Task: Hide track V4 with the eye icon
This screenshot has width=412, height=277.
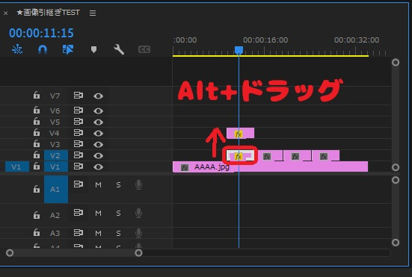Action: pyautogui.click(x=98, y=133)
